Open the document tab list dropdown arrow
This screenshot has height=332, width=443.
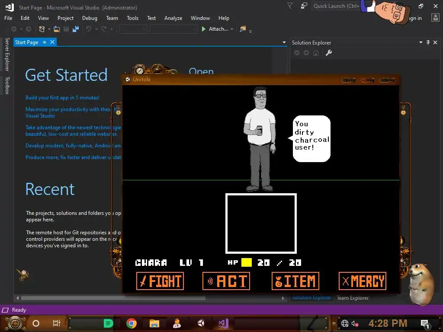[x=284, y=42]
